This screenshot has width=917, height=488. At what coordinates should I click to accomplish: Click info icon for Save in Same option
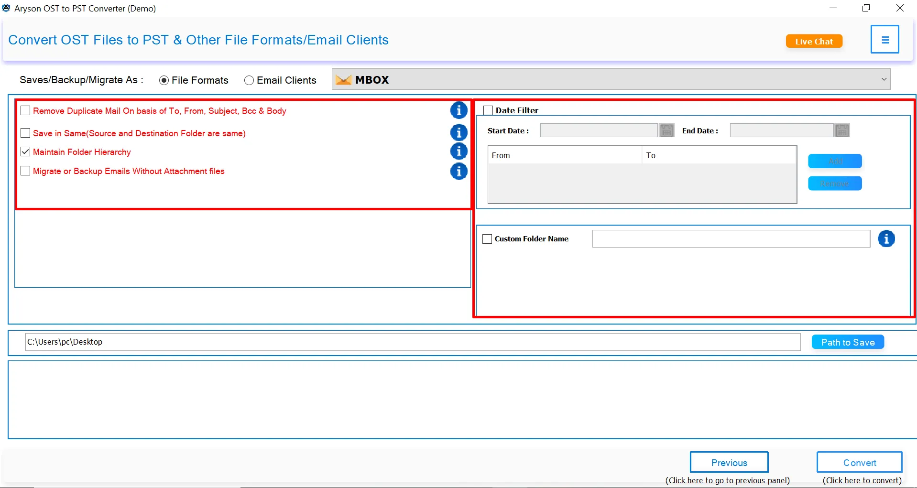tap(458, 132)
